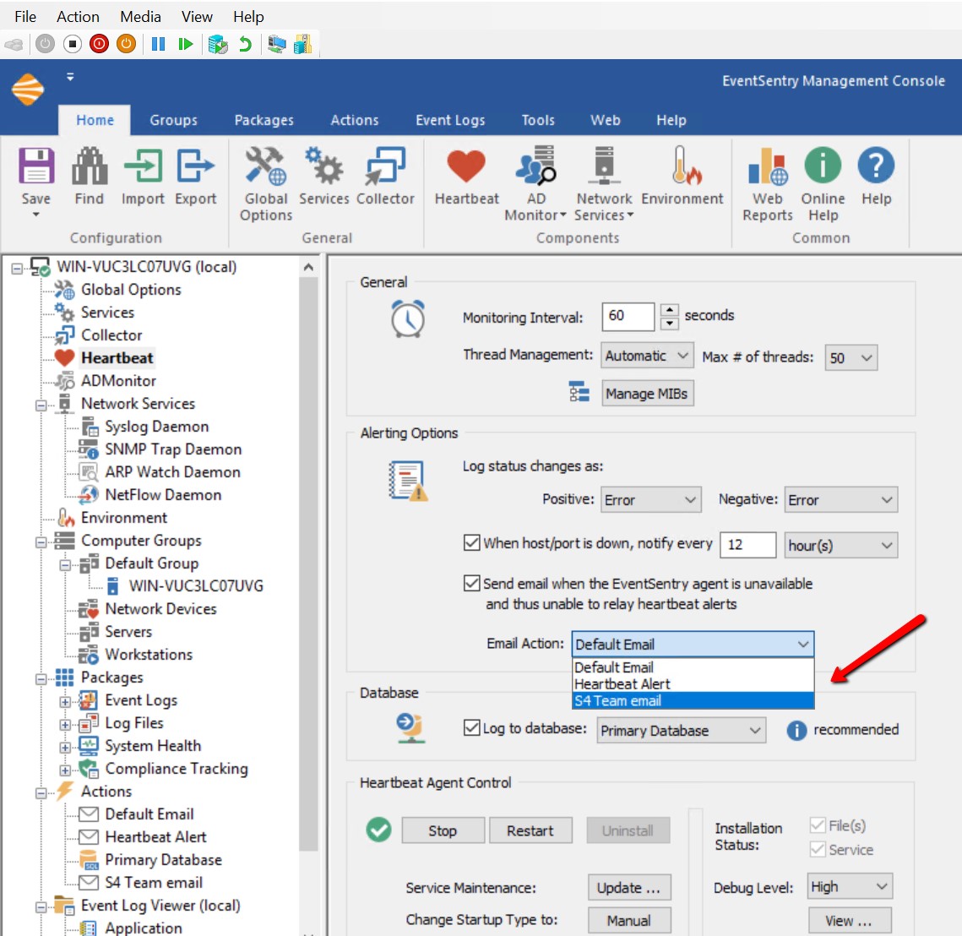Select Syslog Daemon in tree
The image size is (962, 936).
tap(156, 427)
